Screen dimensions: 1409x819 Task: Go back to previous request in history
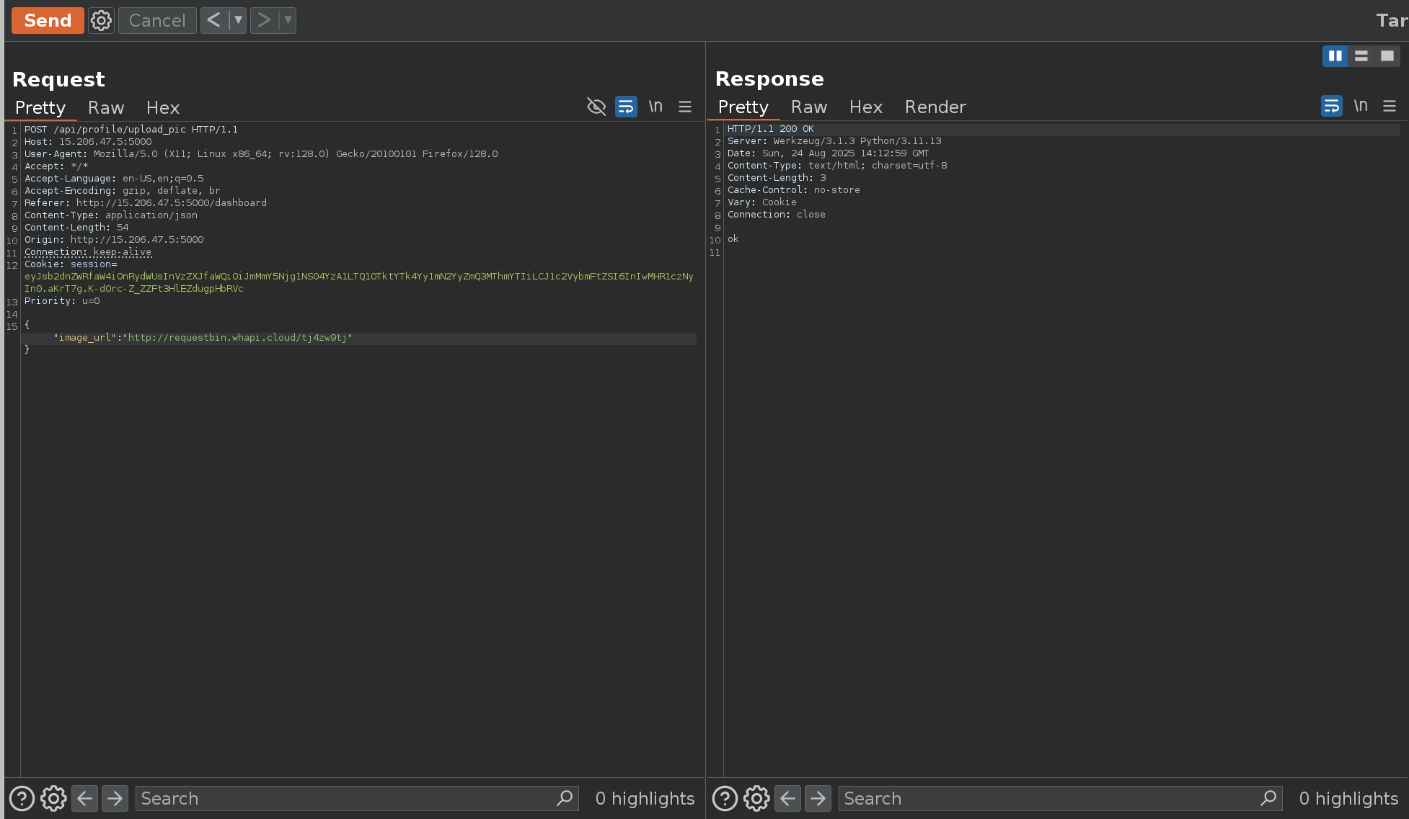[214, 20]
